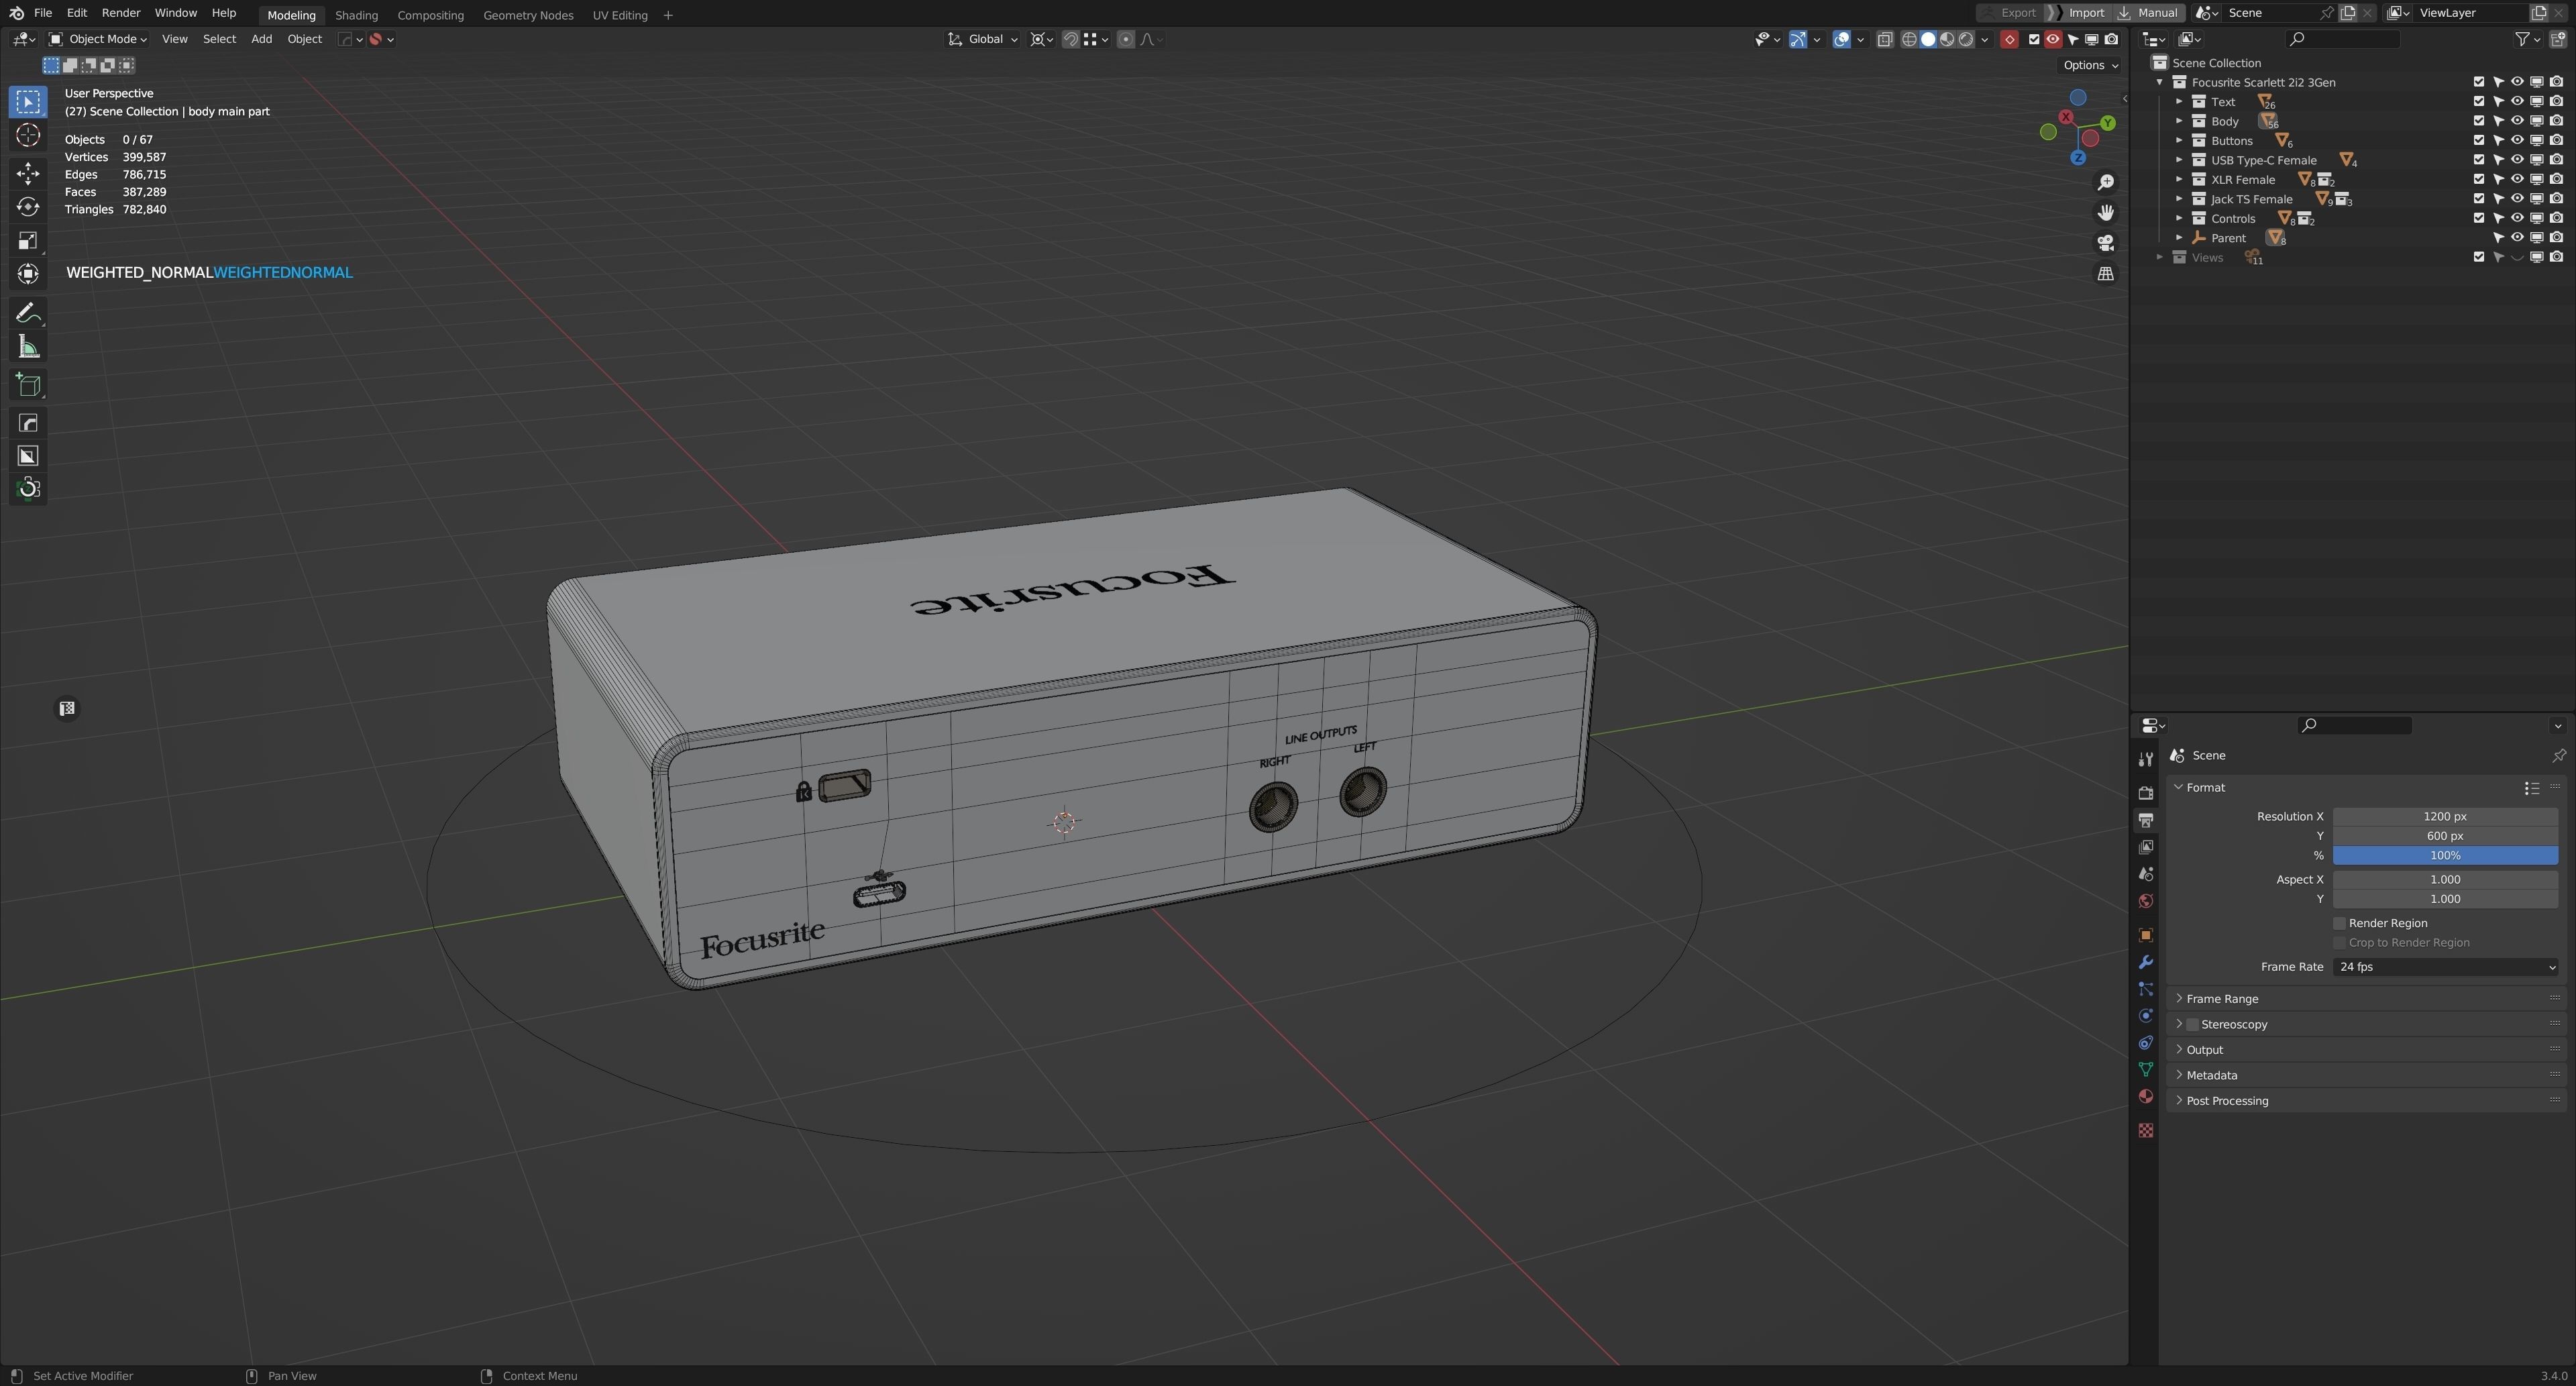Open the Object Data mesh properties tab
2576x1386 pixels.
click(x=2145, y=1070)
